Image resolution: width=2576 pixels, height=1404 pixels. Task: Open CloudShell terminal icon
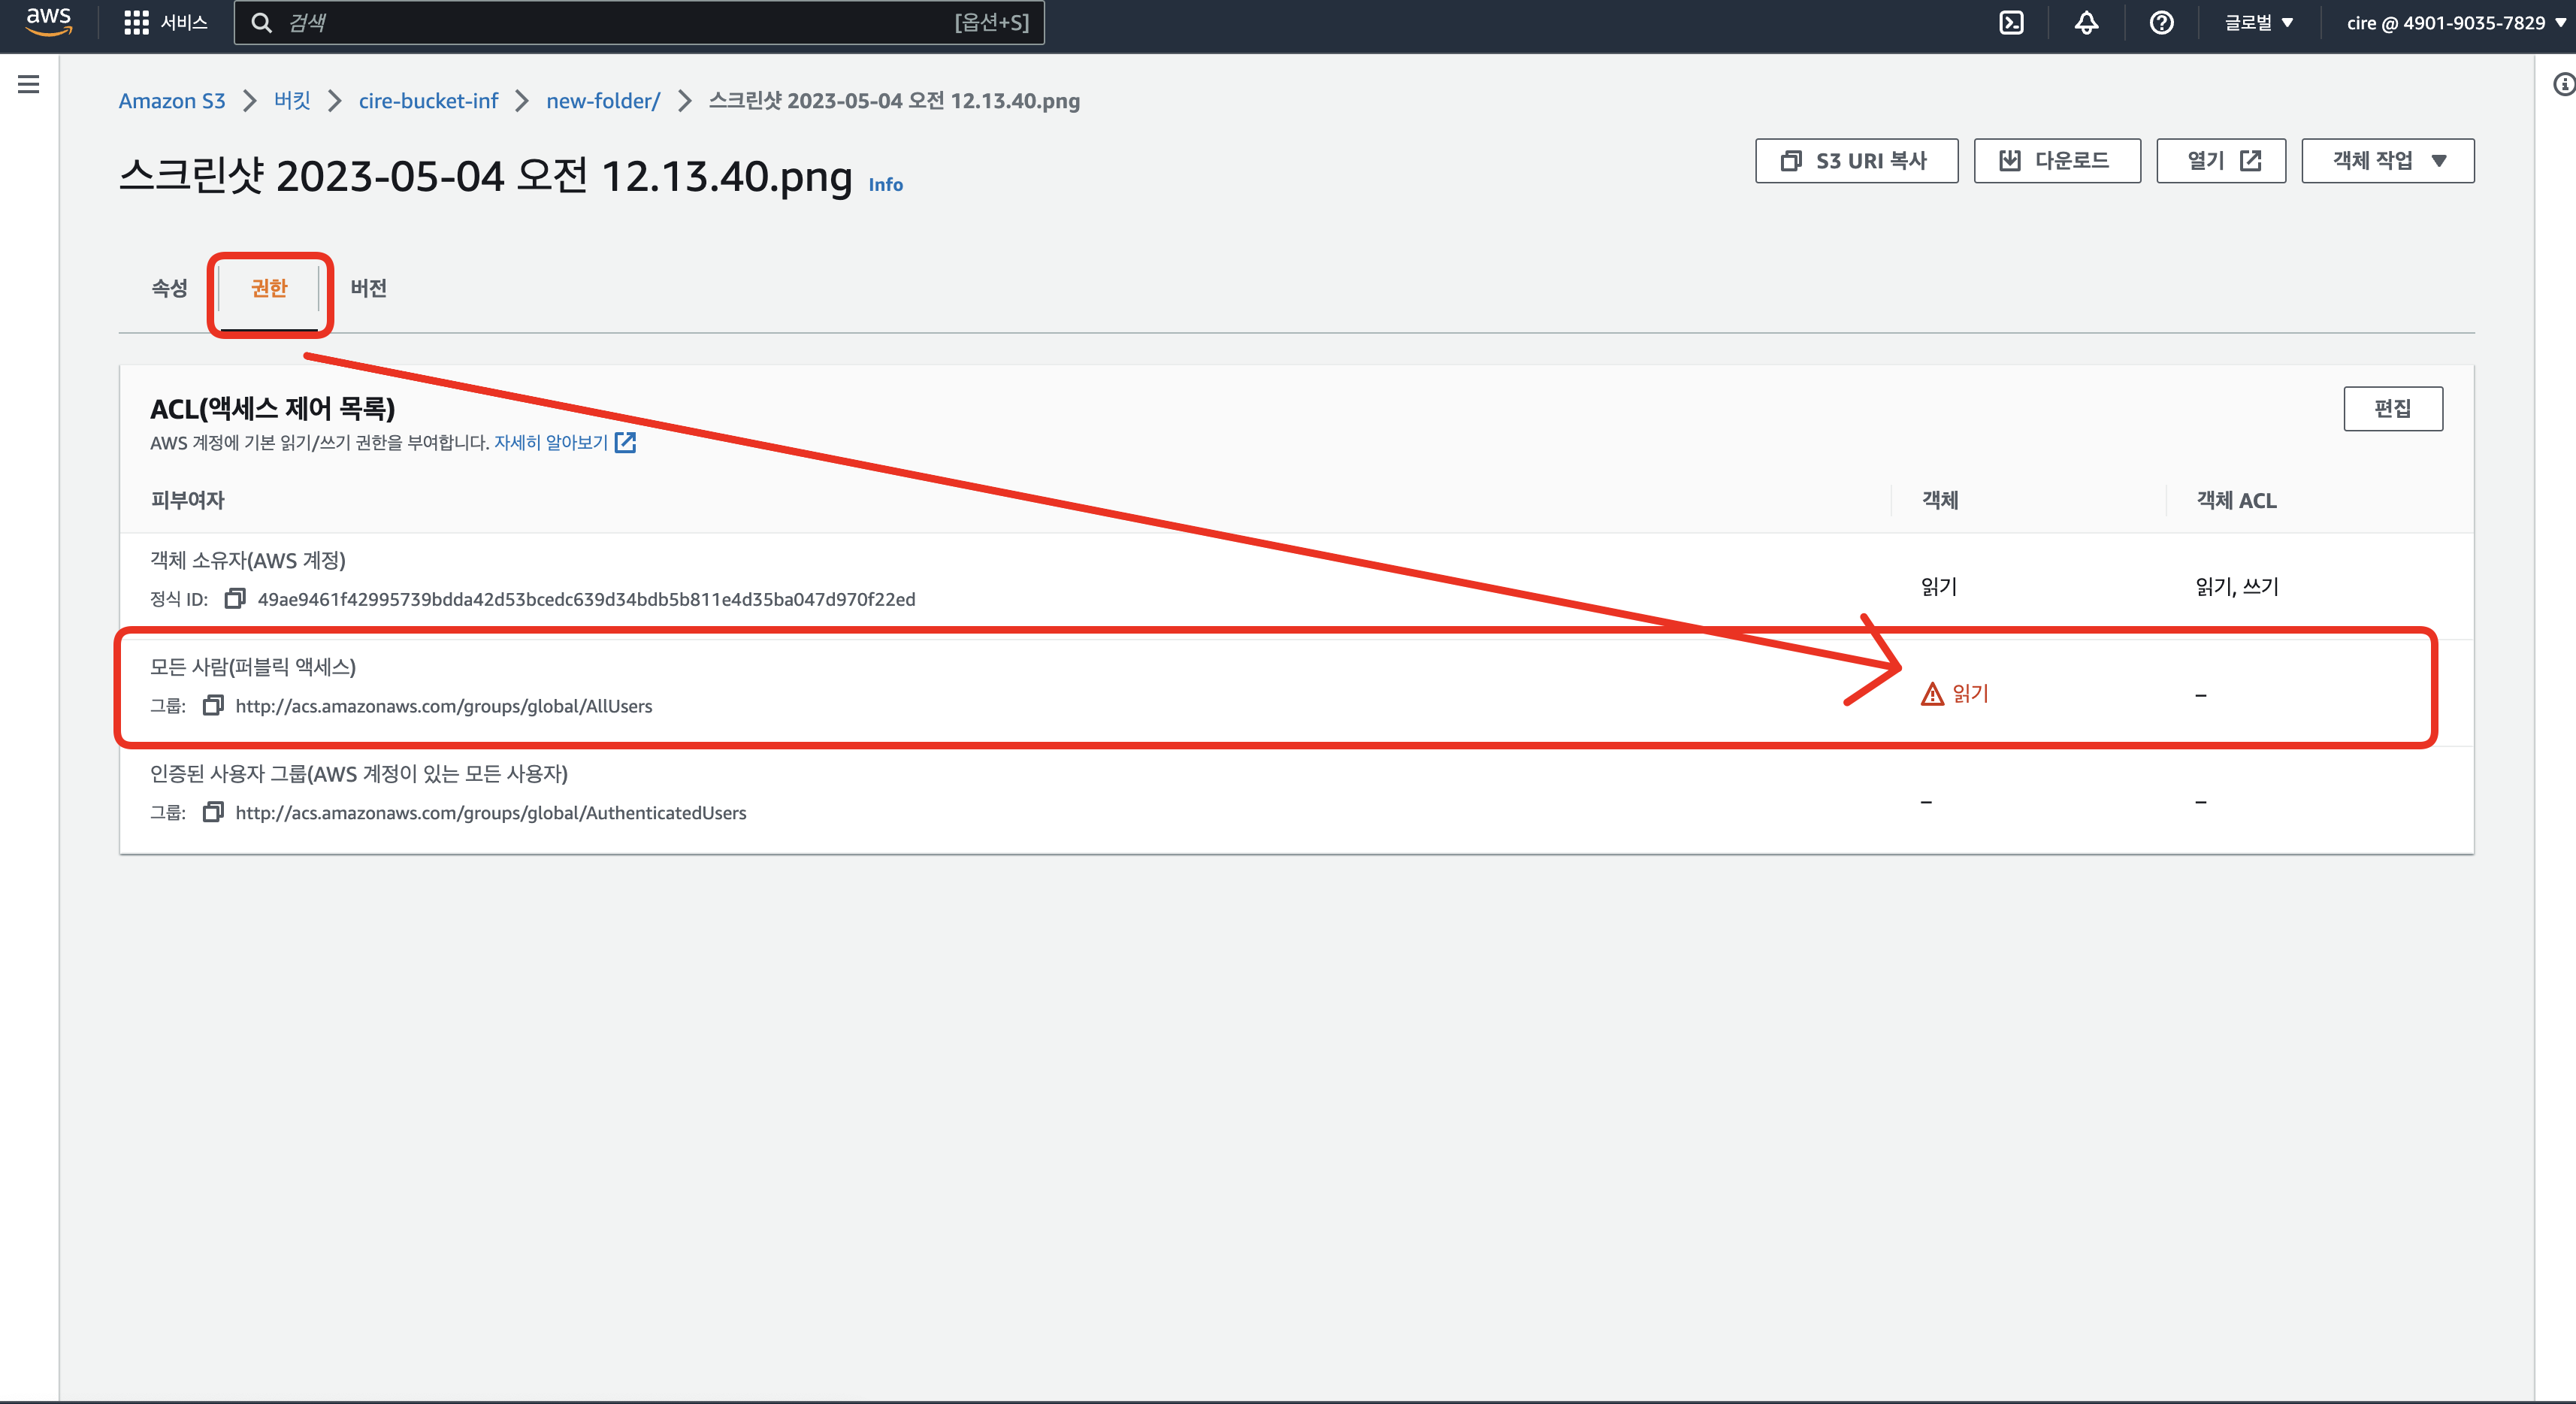(2011, 23)
